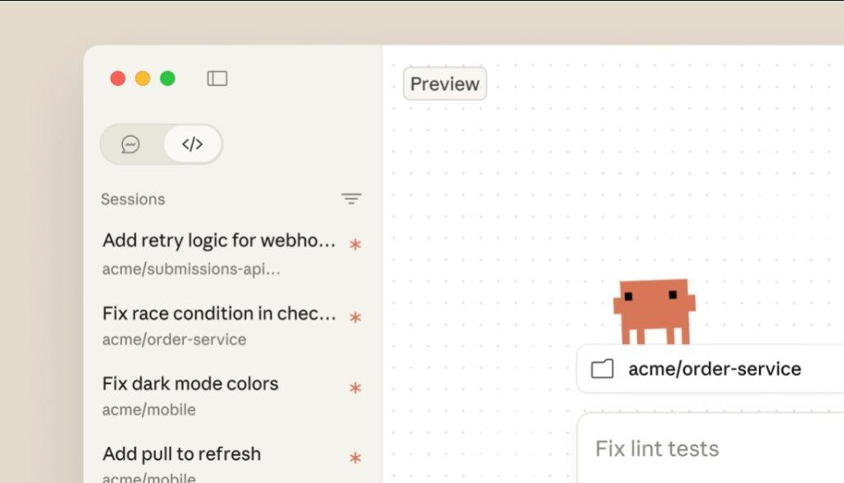844x483 pixels.
Task: Open the Preview label button
Action: [x=445, y=84]
